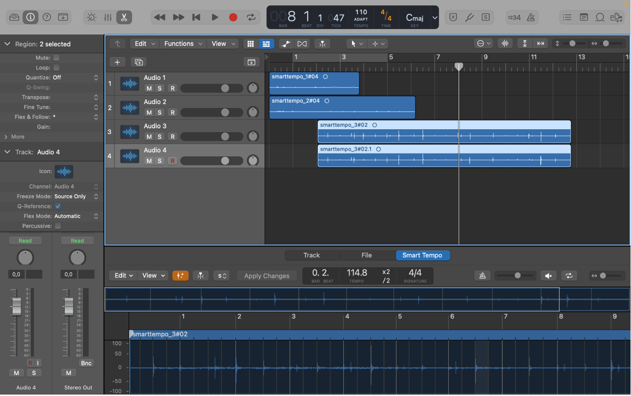This screenshot has width=631, height=396.
Task: Start playback with Play button
Action: click(x=215, y=17)
